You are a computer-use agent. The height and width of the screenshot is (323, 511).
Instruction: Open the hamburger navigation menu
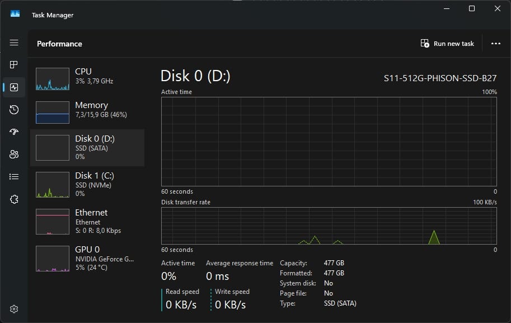[x=14, y=43]
